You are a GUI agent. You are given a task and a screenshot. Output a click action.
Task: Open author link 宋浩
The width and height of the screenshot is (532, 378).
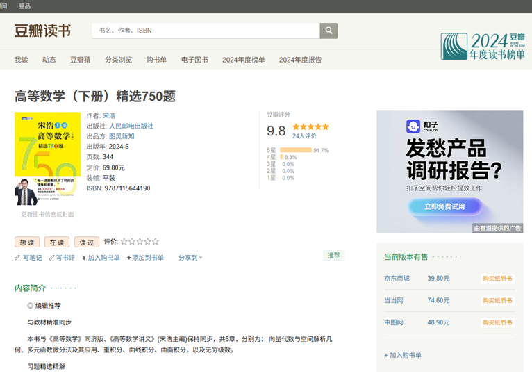(x=109, y=116)
